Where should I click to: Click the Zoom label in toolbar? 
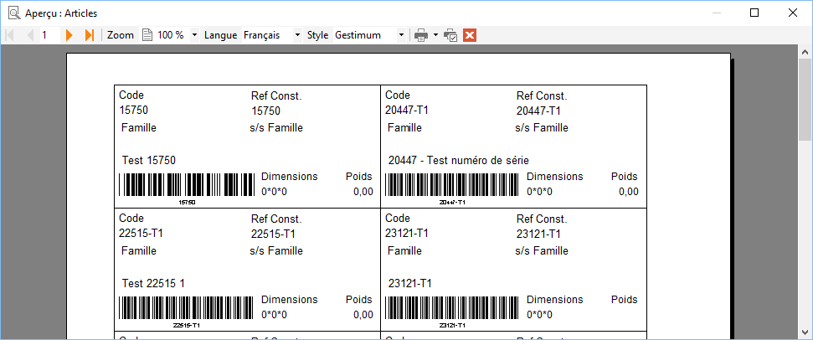[x=121, y=35]
